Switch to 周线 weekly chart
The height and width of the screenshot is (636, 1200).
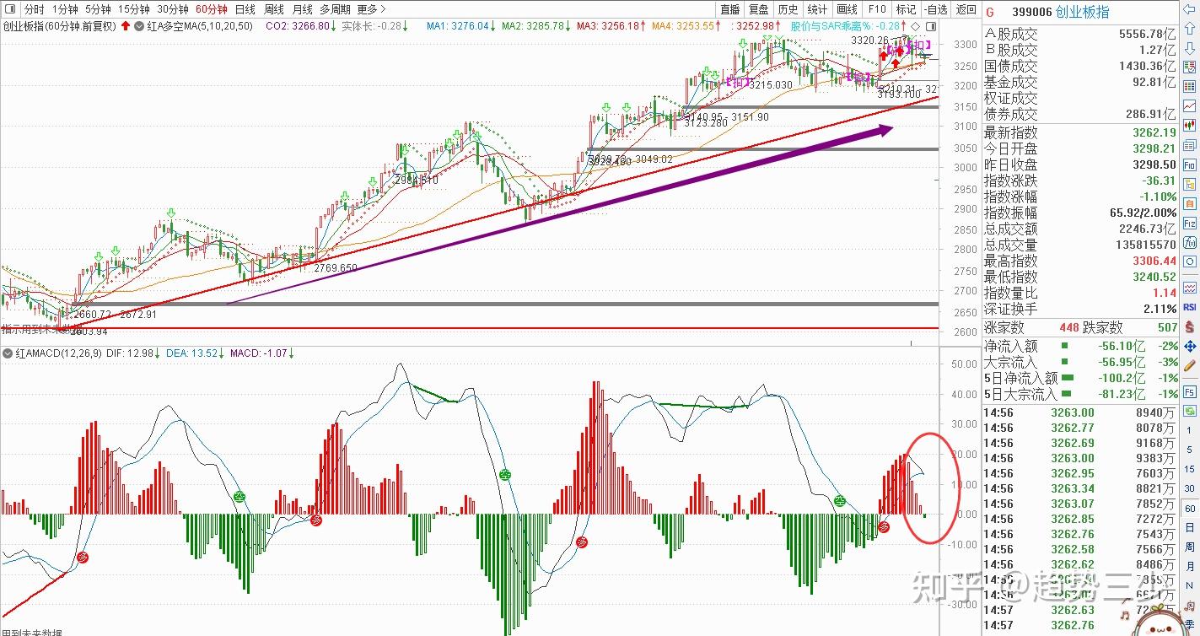[x=274, y=9]
